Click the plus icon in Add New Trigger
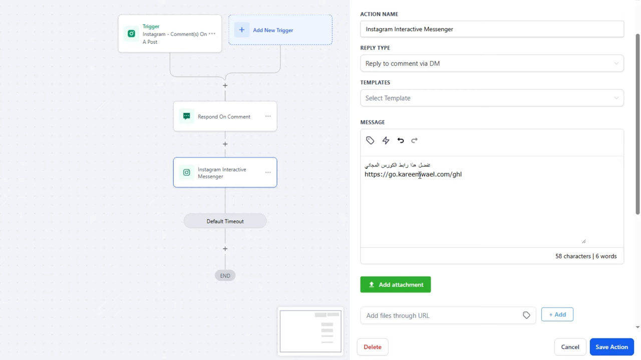 (241, 30)
